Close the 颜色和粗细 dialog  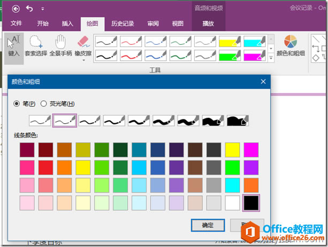pyautogui.click(x=263, y=82)
